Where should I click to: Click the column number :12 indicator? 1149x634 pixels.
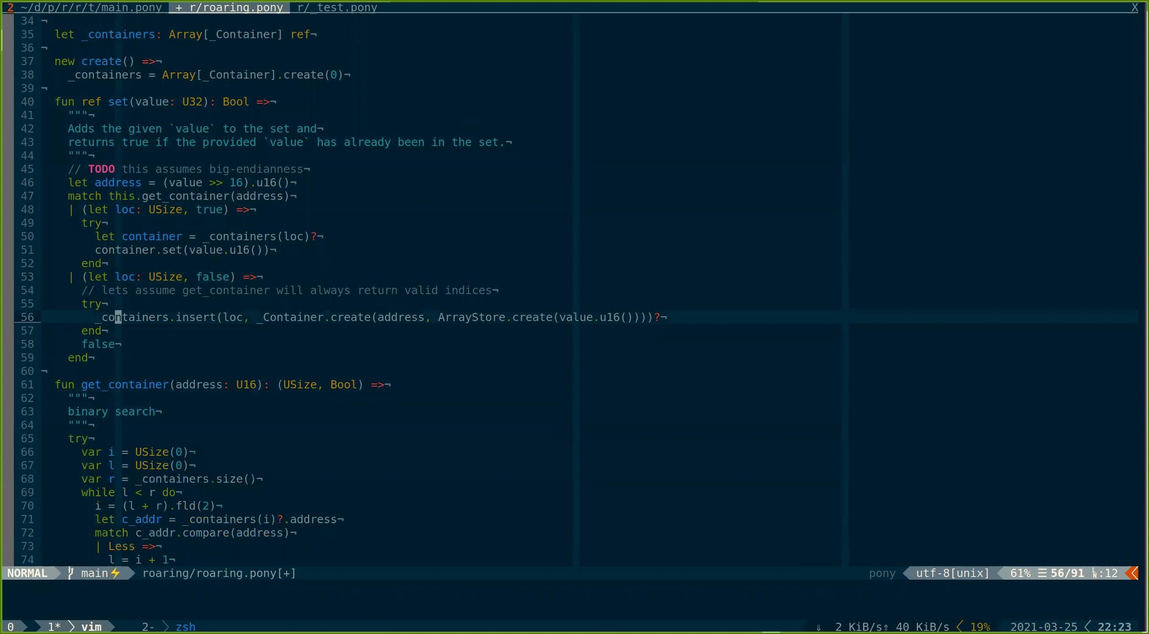(1108, 573)
